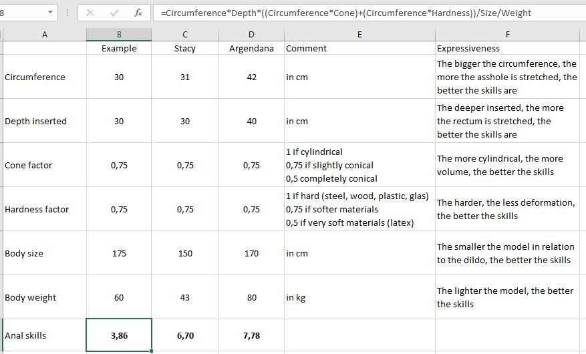586x354 pixels.
Task: Click the three-dot Name Box resize handle
Action: (x=67, y=13)
